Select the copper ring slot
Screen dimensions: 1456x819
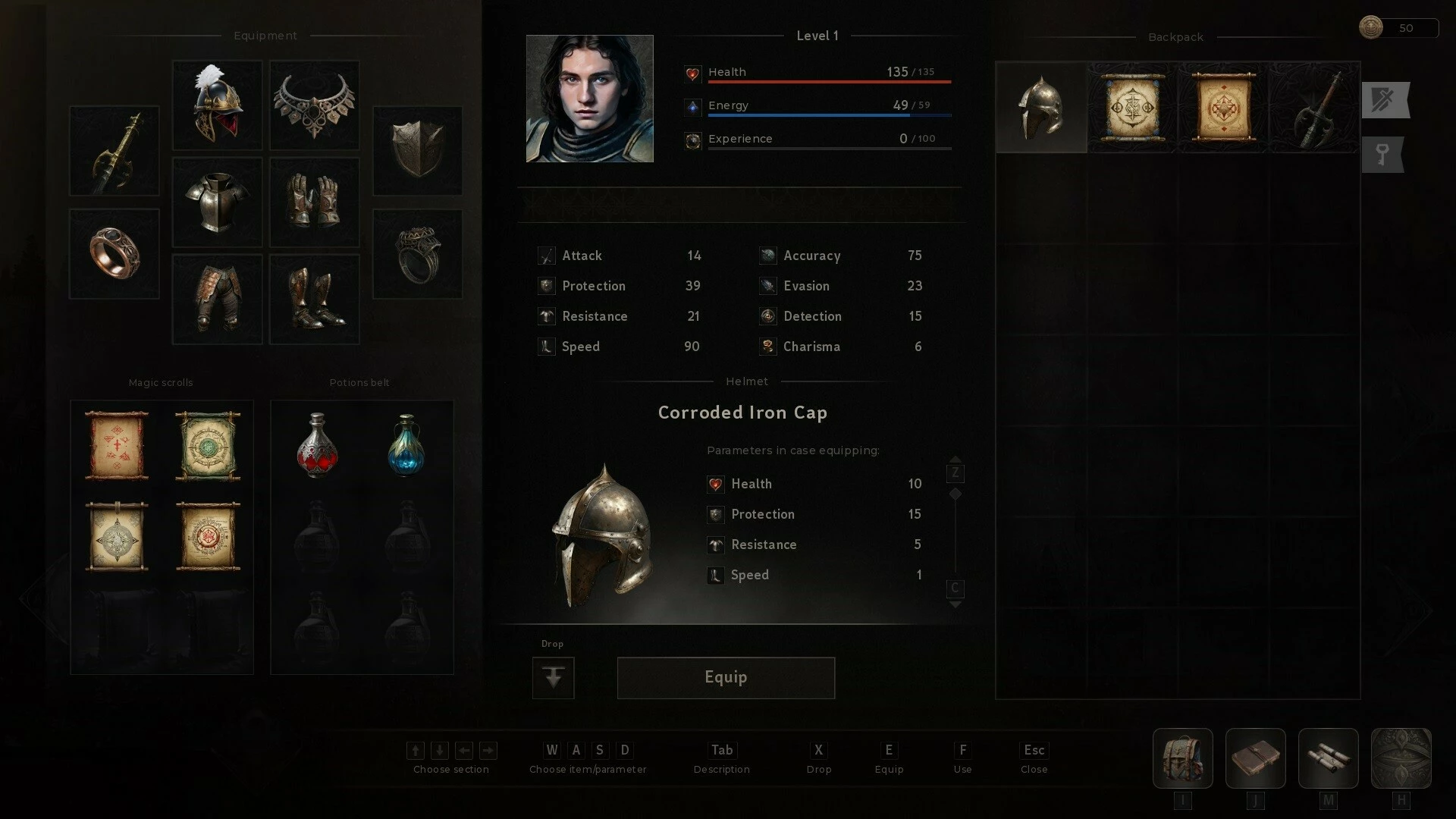click(x=115, y=253)
